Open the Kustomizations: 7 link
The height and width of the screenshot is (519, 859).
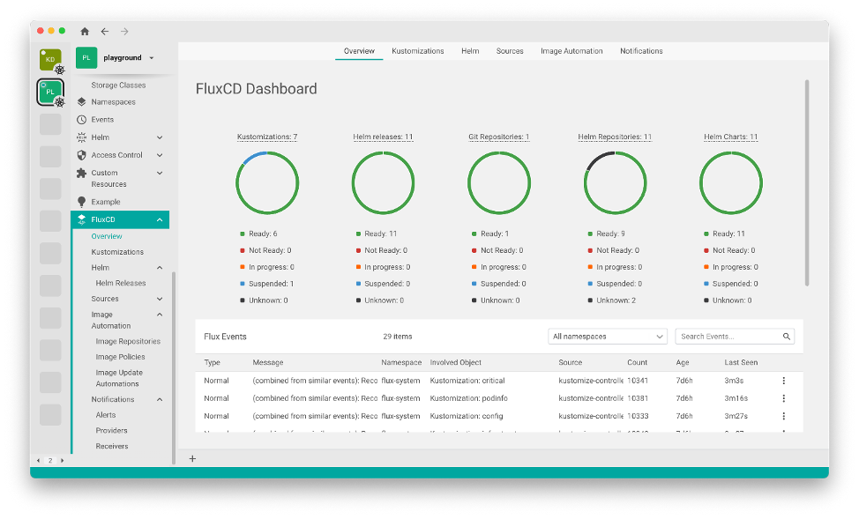pos(267,137)
